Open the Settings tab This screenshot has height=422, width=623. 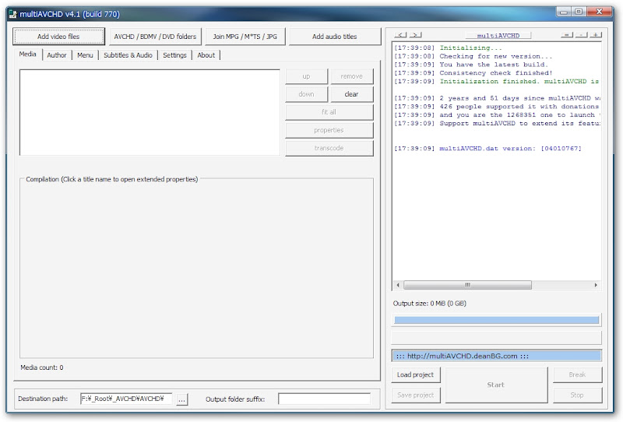pyautogui.click(x=174, y=55)
